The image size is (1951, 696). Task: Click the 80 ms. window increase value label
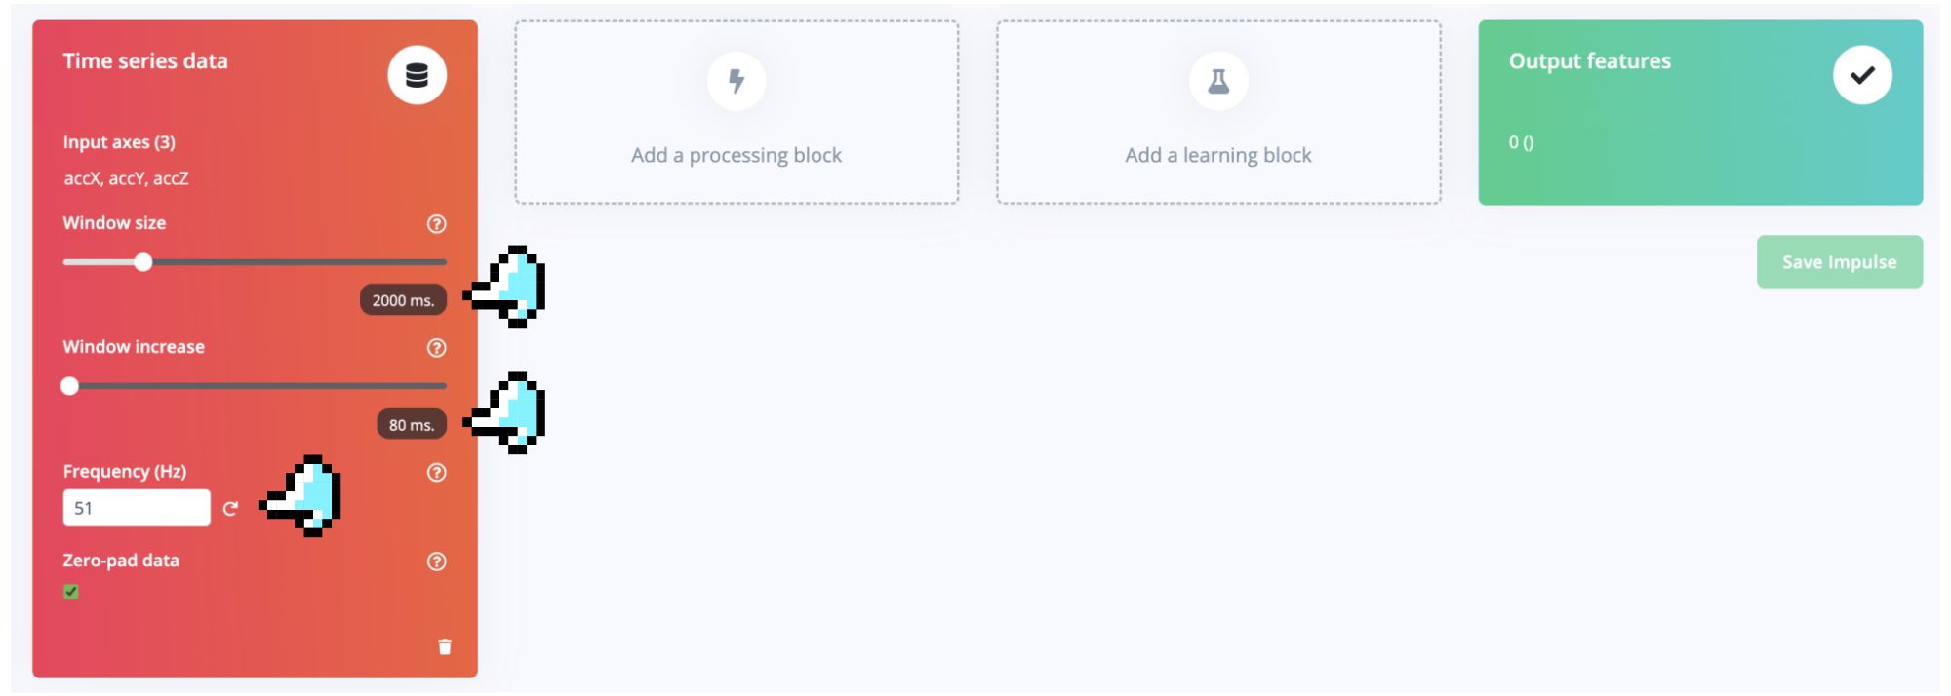[x=412, y=424]
